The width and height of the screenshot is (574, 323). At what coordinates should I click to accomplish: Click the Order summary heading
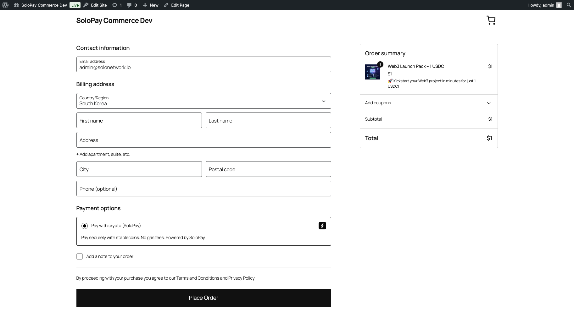[x=385, y=53]
